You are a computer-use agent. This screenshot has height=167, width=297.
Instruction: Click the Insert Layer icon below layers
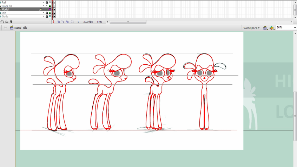click(2, 22)
